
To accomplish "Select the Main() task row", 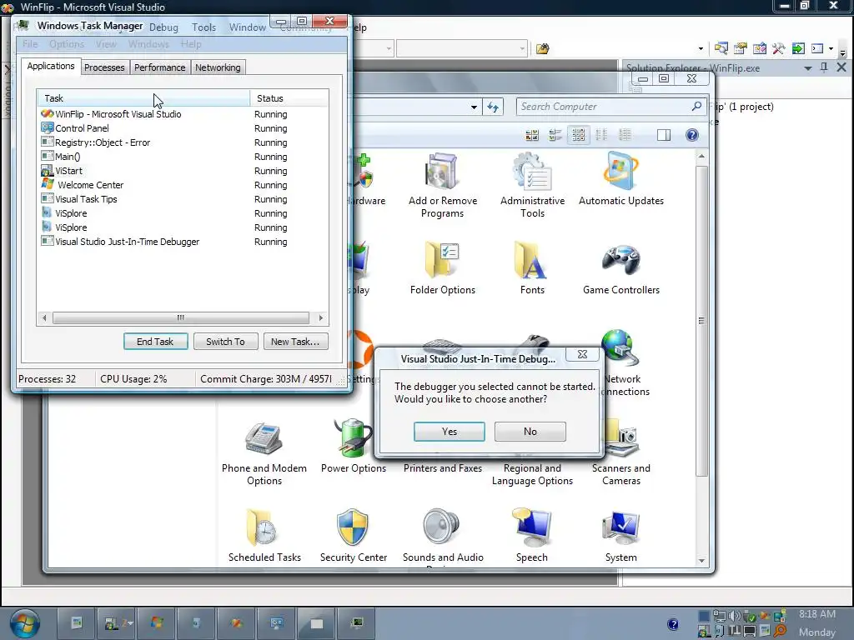I will pos(183,157).
